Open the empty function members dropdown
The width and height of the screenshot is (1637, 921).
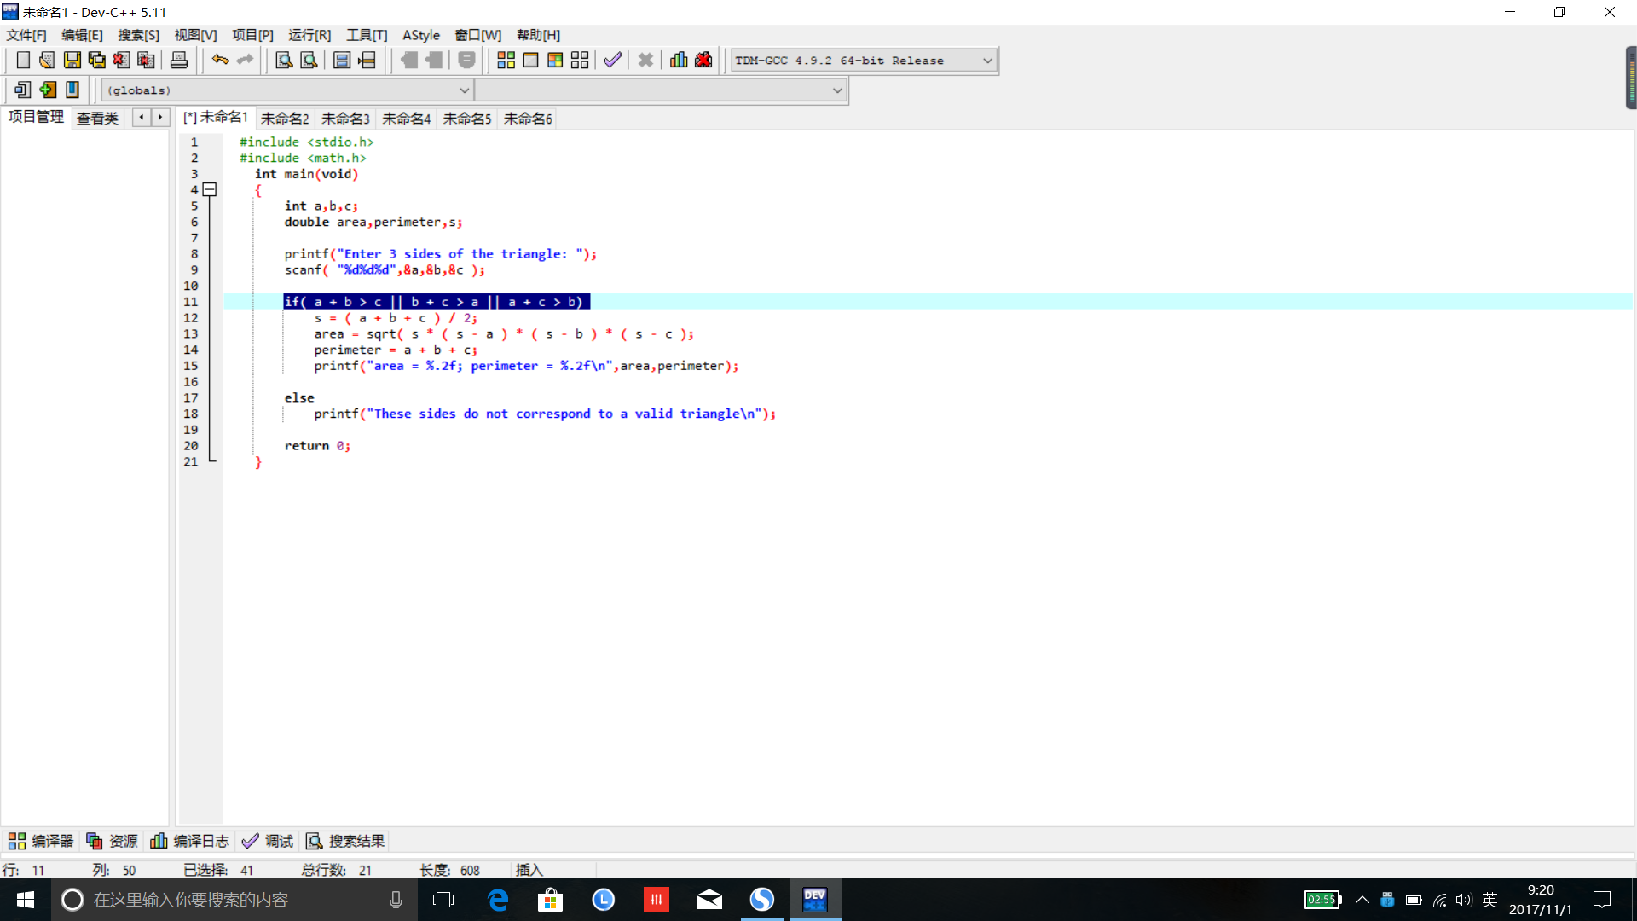[x=661, y=90]
